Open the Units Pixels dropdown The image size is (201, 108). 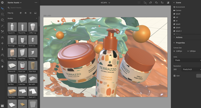(187, 60)
